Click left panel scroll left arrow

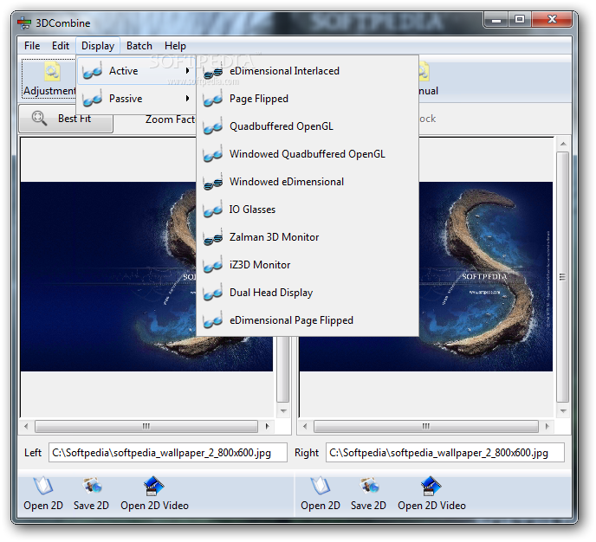pos(26,426)
